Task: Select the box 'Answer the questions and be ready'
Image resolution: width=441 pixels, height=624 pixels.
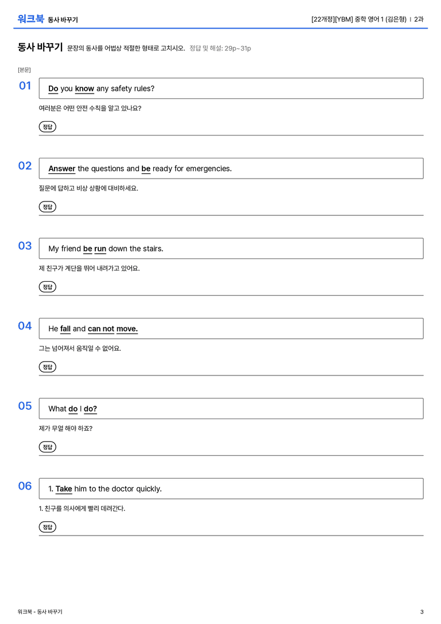Action: [x=231, y=168]
